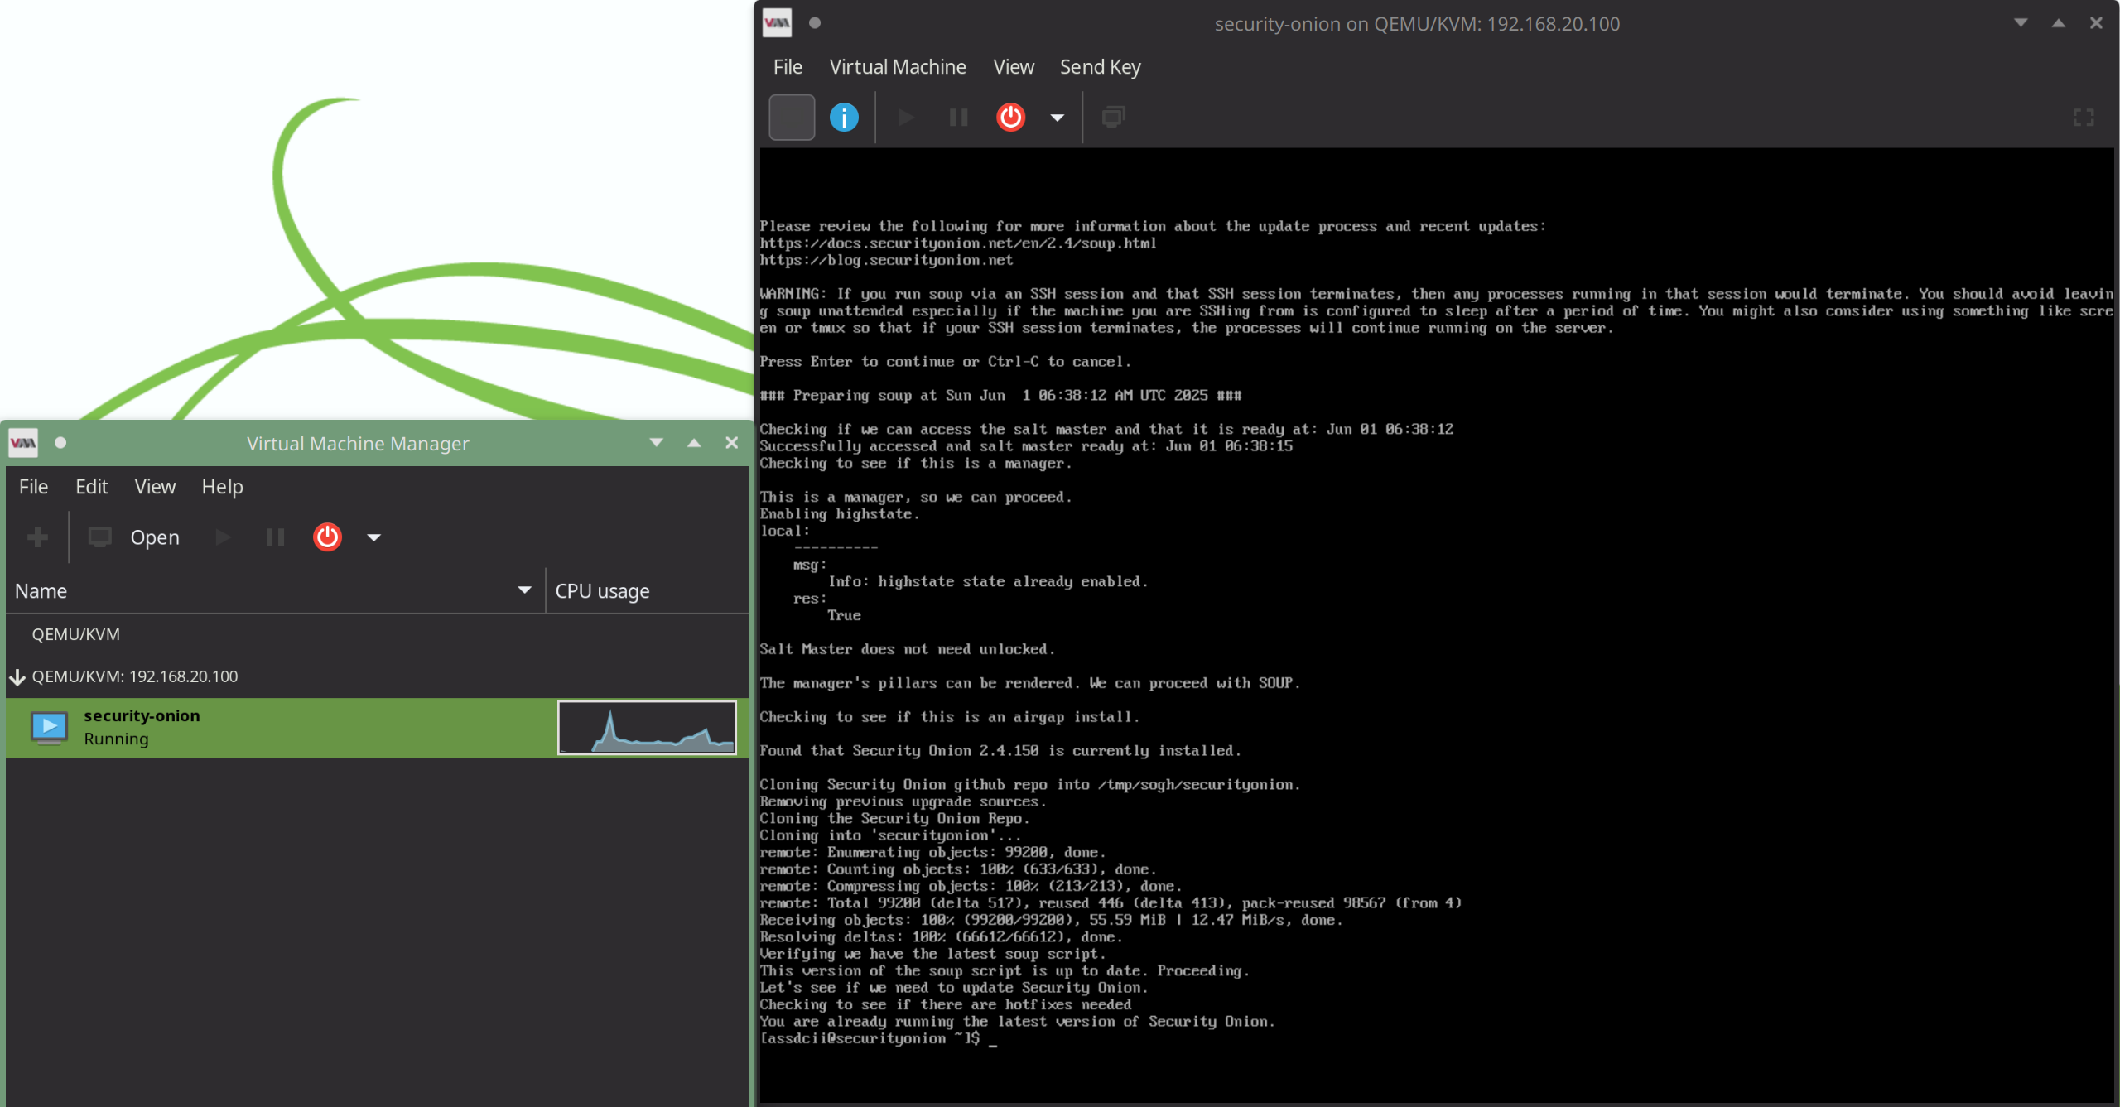
Task: Click virt-manager icon in Manager title bar
Action: [x=22, y=443]
